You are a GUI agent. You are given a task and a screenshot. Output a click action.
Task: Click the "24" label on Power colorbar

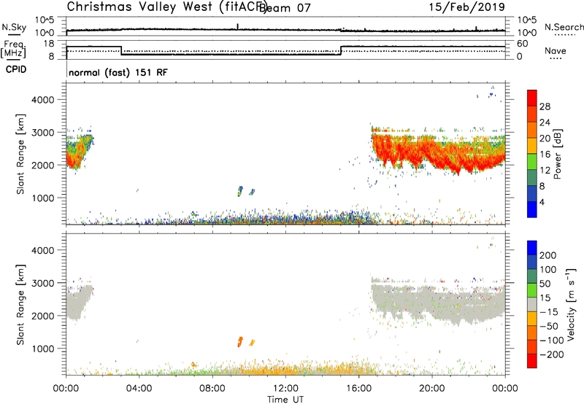(x=545, y=123)
